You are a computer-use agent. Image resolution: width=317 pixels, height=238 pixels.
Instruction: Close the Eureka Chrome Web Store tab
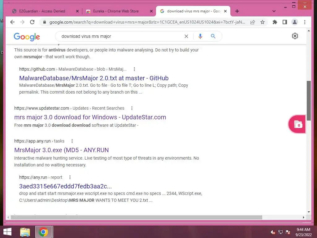(151, 11)
